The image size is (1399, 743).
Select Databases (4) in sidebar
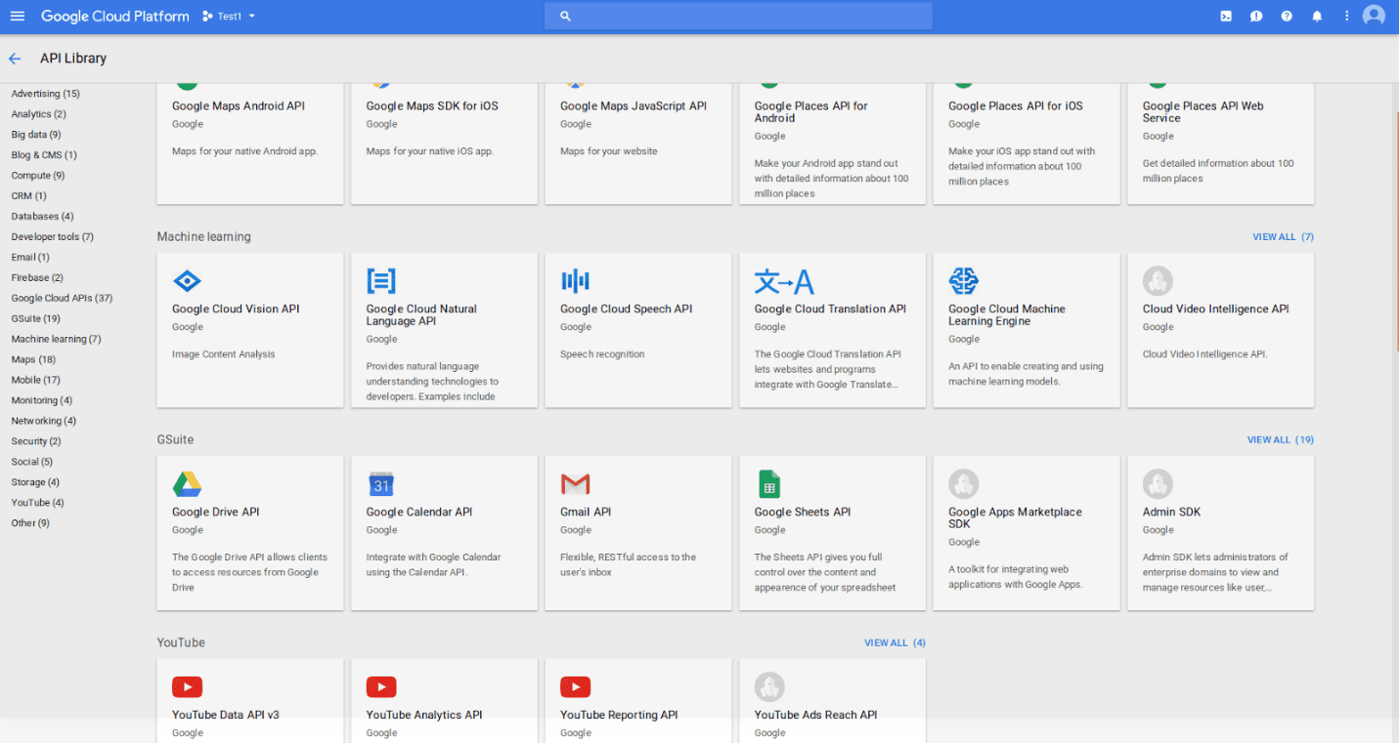pyautogui.click(x=42, y=217)
